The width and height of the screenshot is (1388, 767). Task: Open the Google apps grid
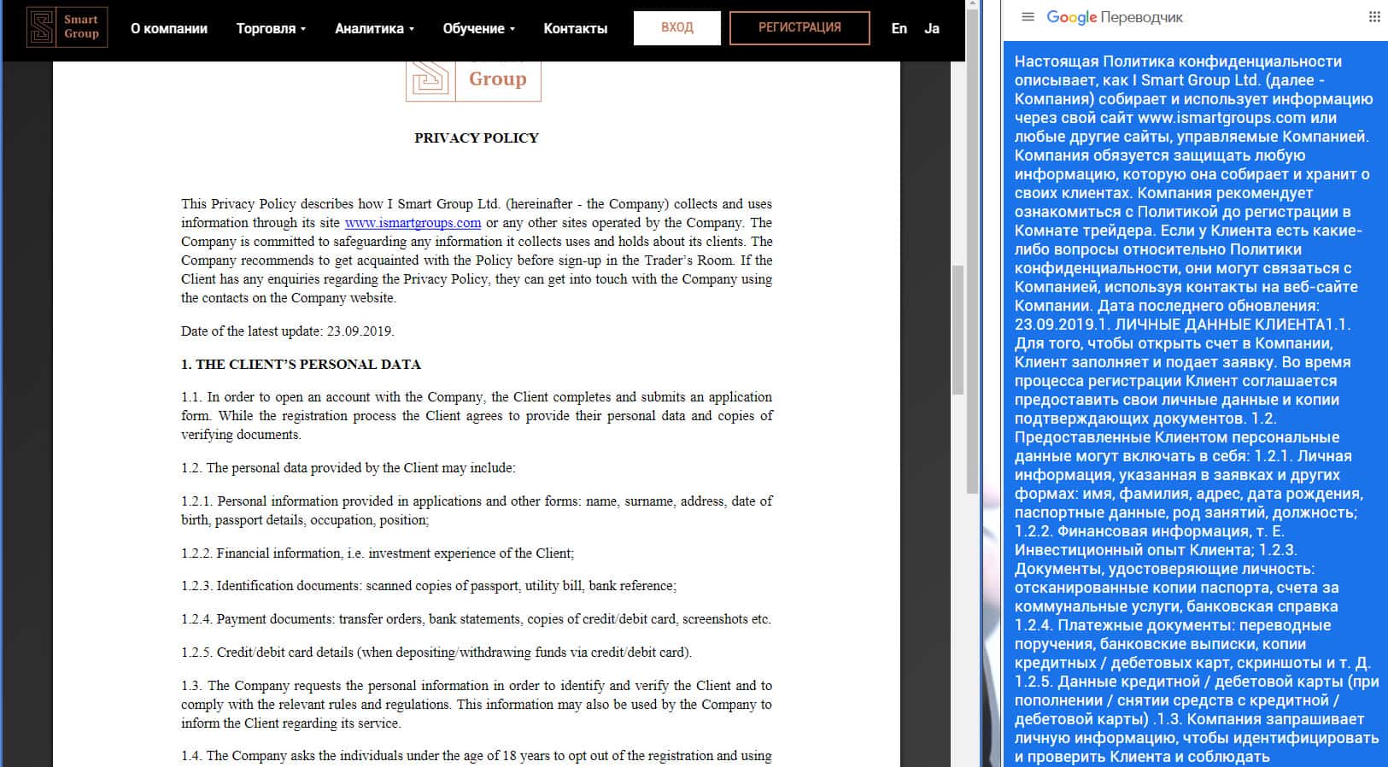pyautogui.click(x=1373, y=17)
